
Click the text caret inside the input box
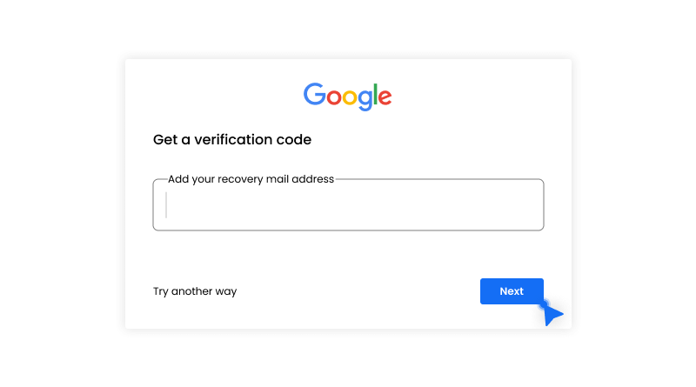166,205
